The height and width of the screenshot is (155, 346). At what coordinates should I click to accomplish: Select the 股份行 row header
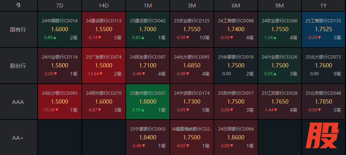[x=18, y=66]
